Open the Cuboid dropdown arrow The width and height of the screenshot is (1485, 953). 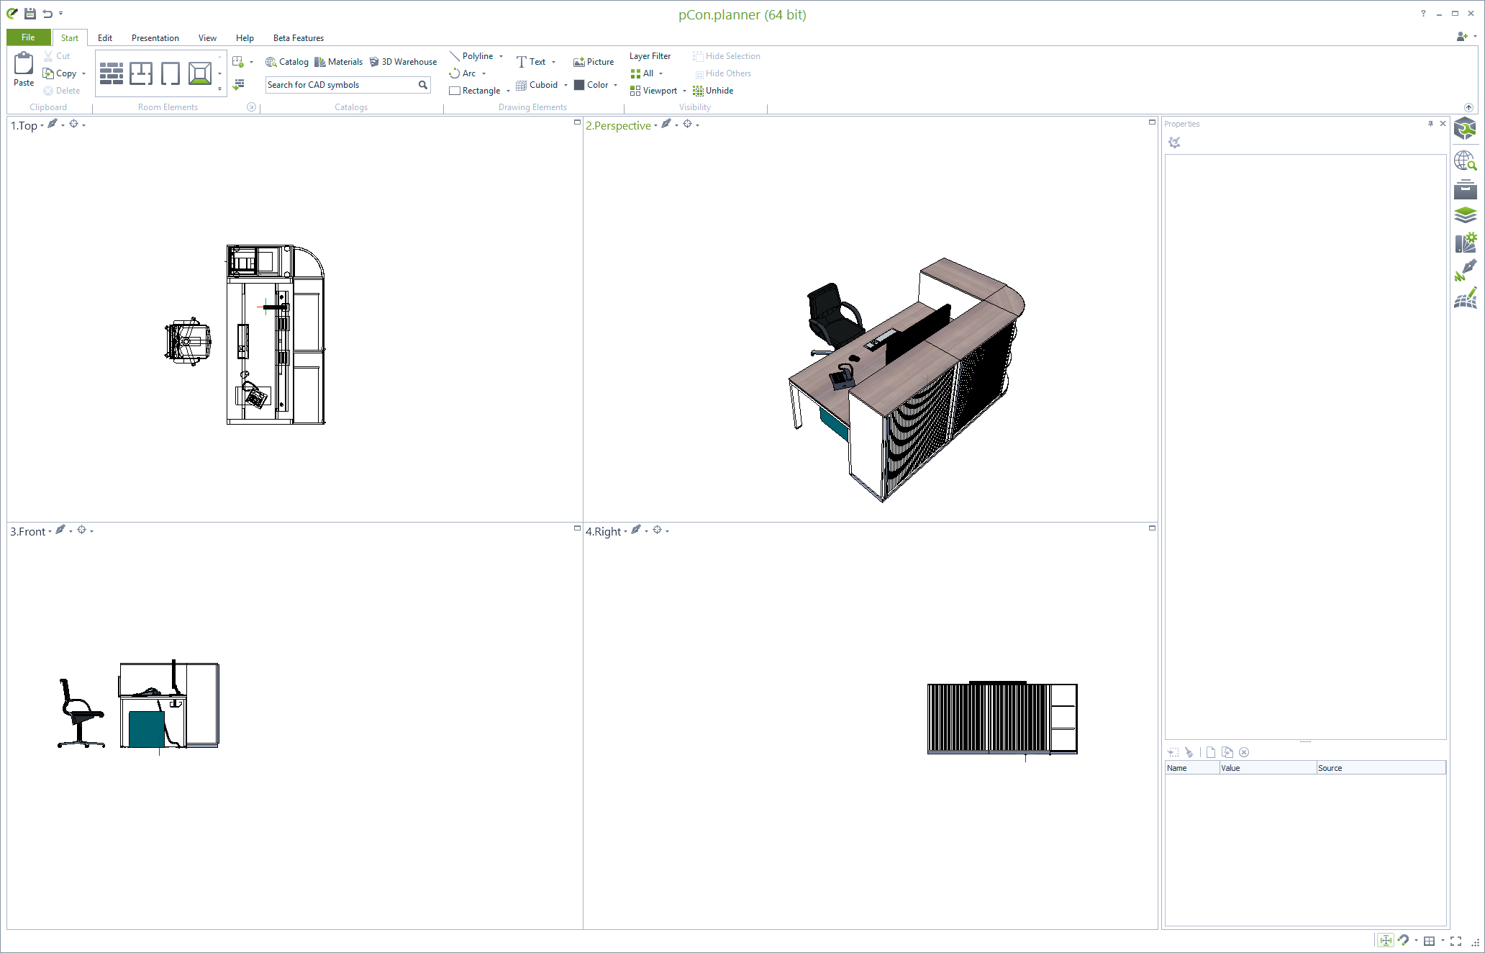[566, 85]
